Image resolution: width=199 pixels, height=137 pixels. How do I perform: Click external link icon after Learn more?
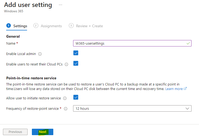185,88
